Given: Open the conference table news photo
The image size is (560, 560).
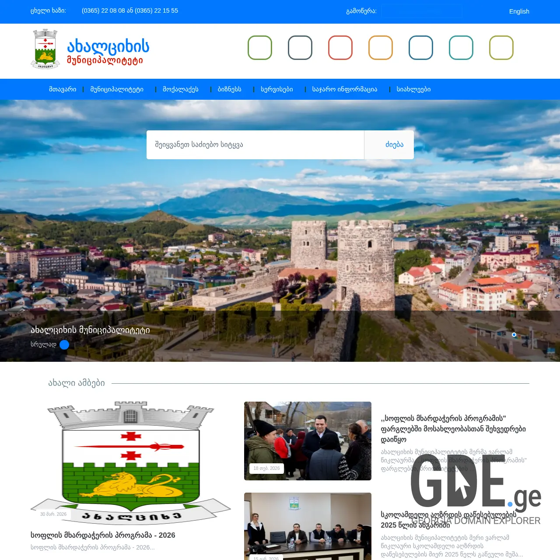Looking at the screenshot, I should point(308,526).
